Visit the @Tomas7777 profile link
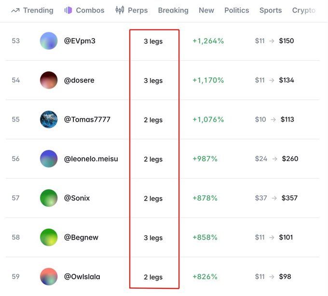The height and width of the screenshot is (296, 328). (x=87, y=120)
